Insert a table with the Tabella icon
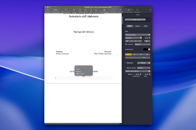 [x=80, y=11]
